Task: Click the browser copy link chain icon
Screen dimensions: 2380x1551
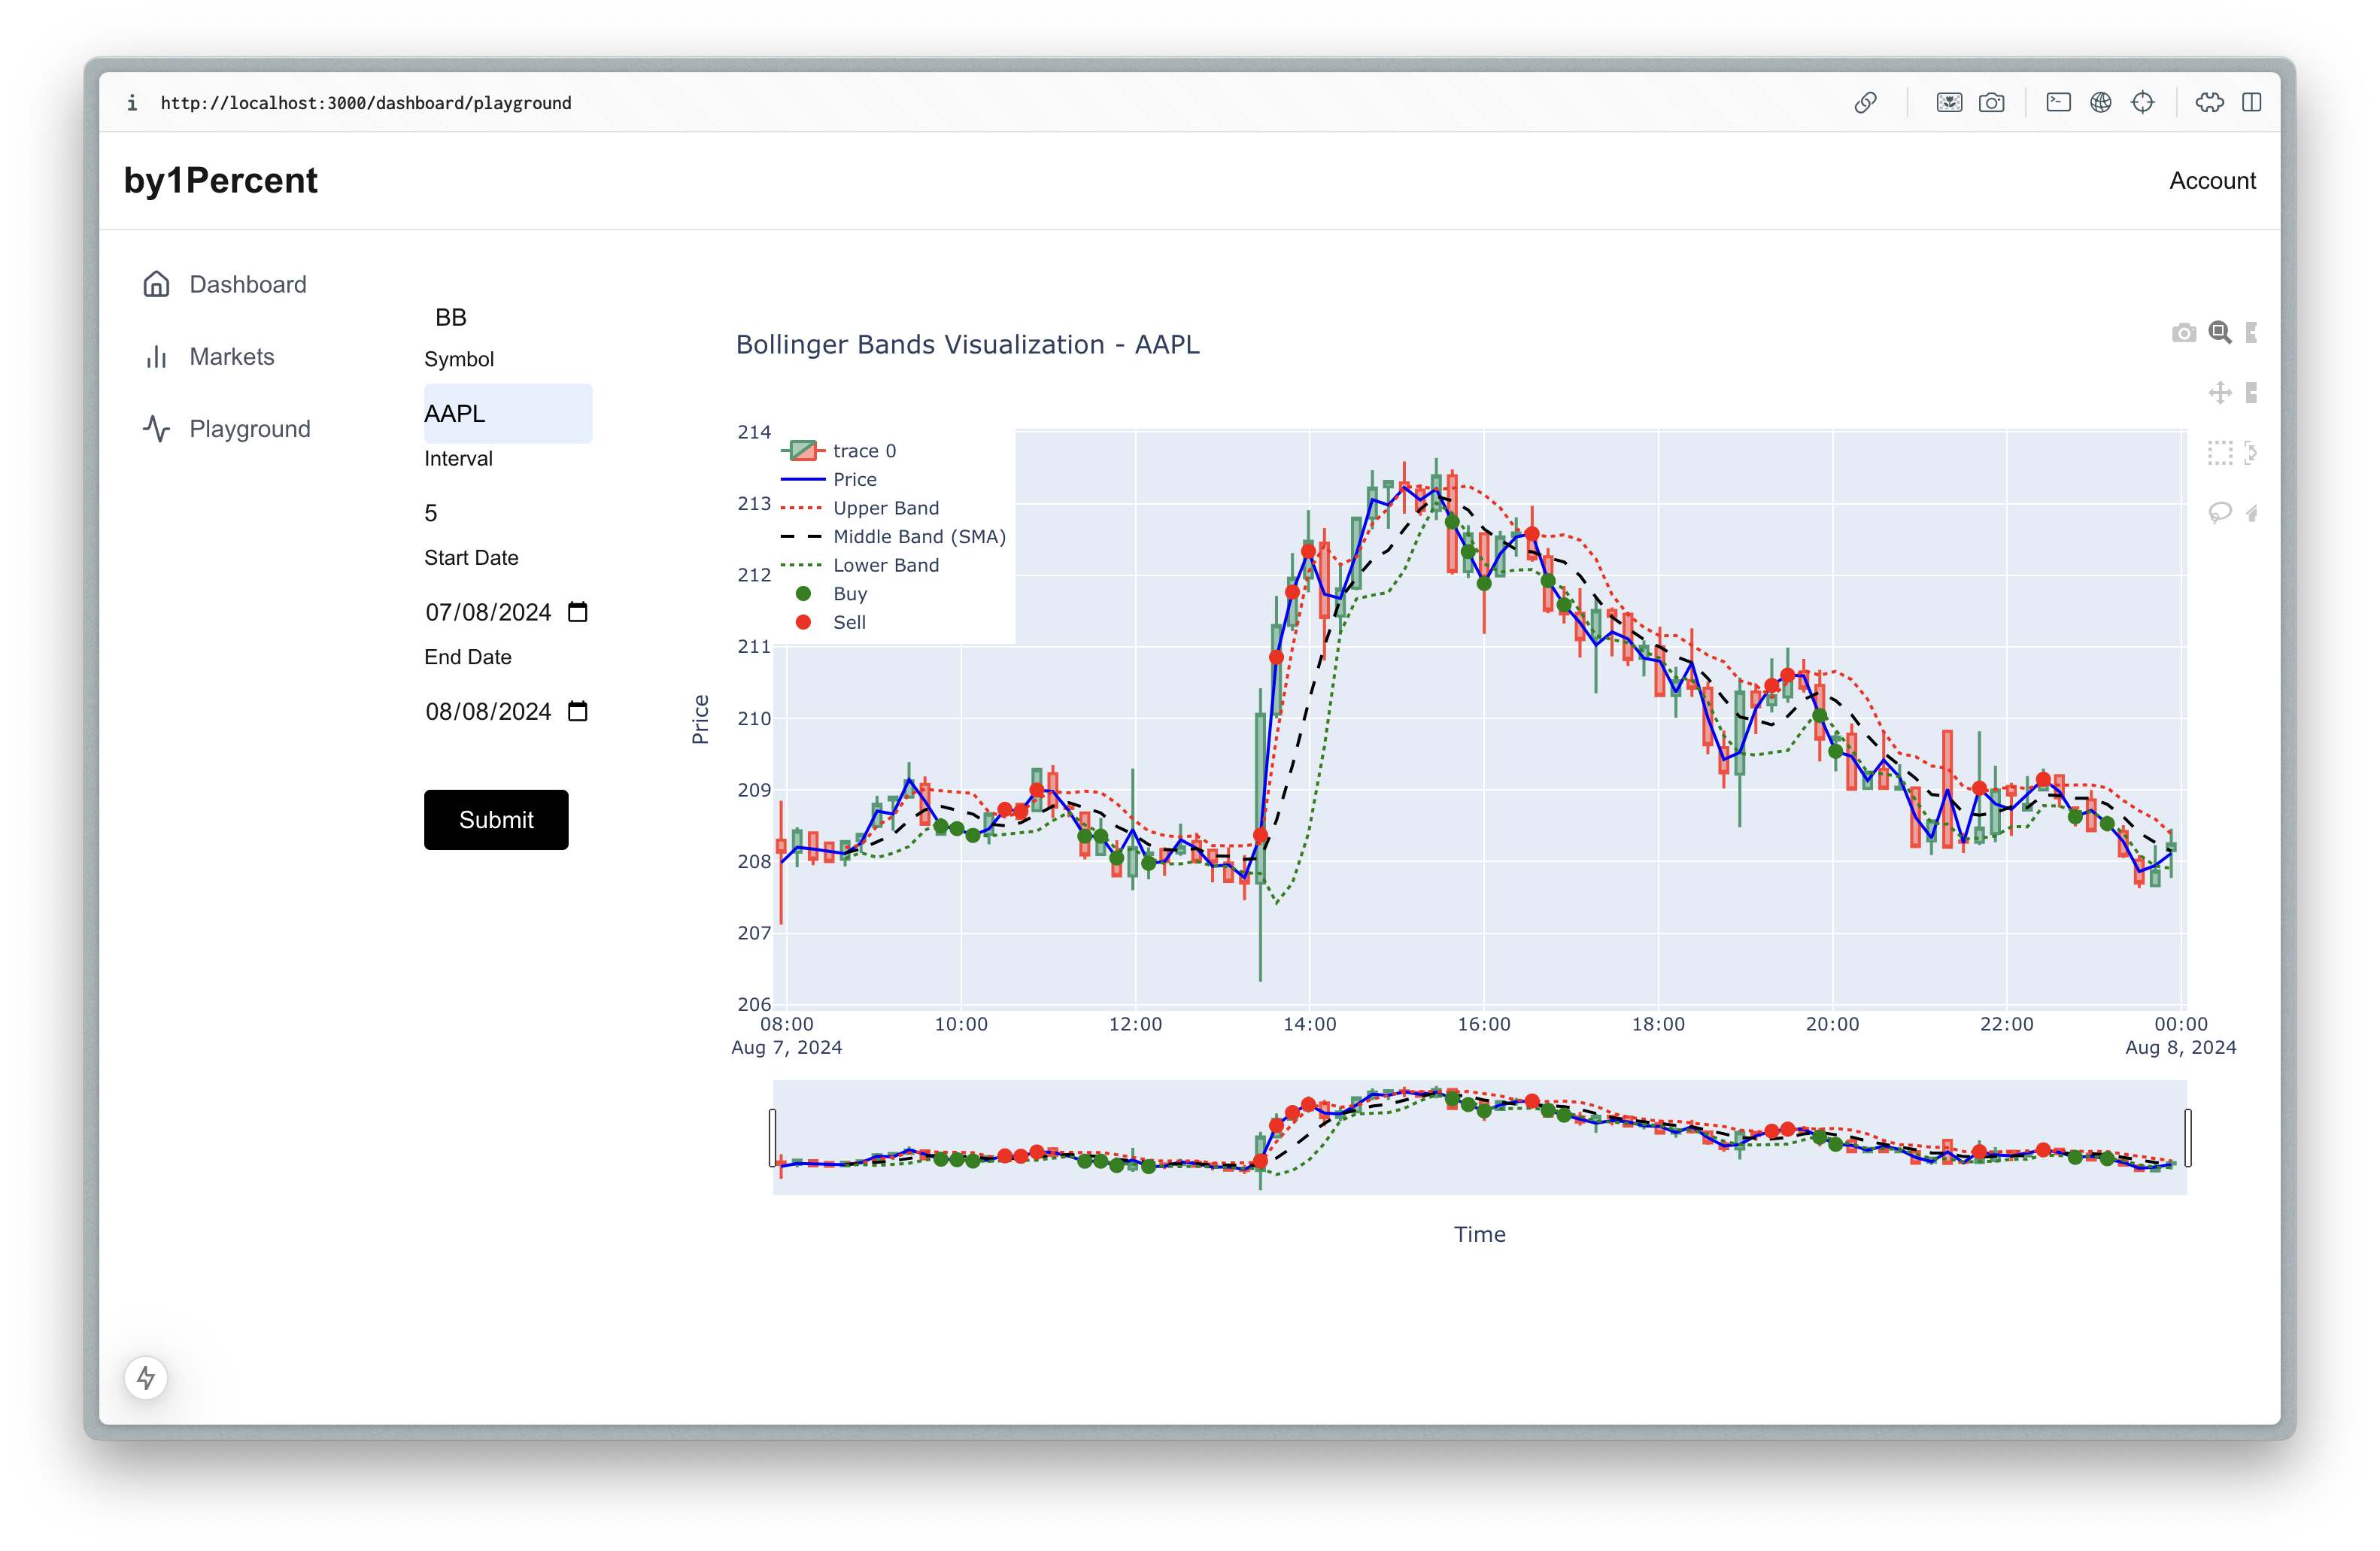Action: [x=1865, y=103]
